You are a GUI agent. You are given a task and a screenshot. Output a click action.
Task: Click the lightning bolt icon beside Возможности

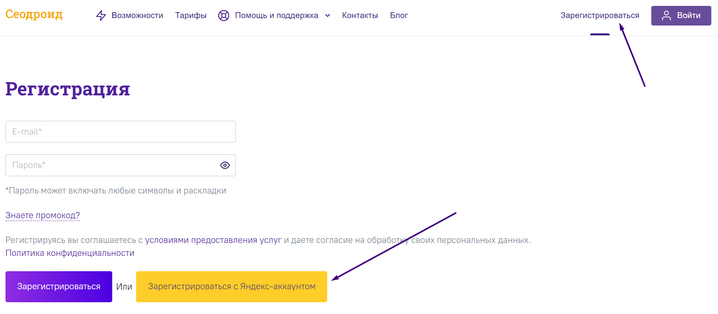(x=101, y=15)
